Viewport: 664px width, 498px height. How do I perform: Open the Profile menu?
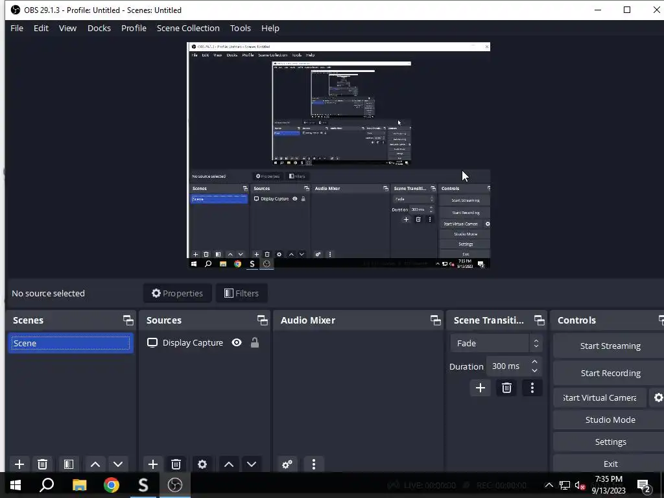[134, 29]
